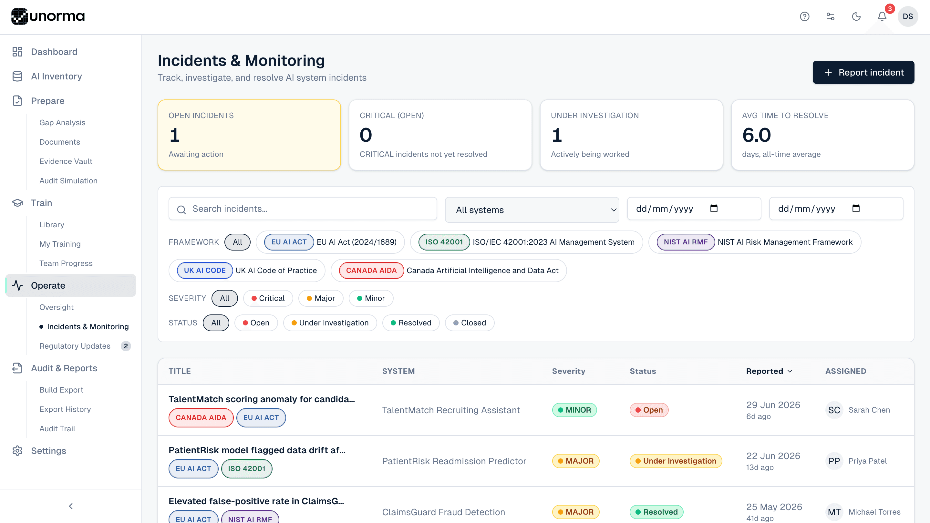Click Under Investigation summary card
930x523 pixels.
(x=631, y=135)
